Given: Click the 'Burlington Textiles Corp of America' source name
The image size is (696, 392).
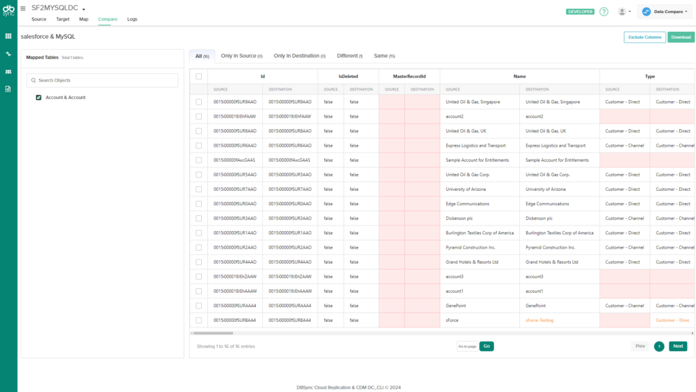Looking at the screenshot, I should pos(480,233).
